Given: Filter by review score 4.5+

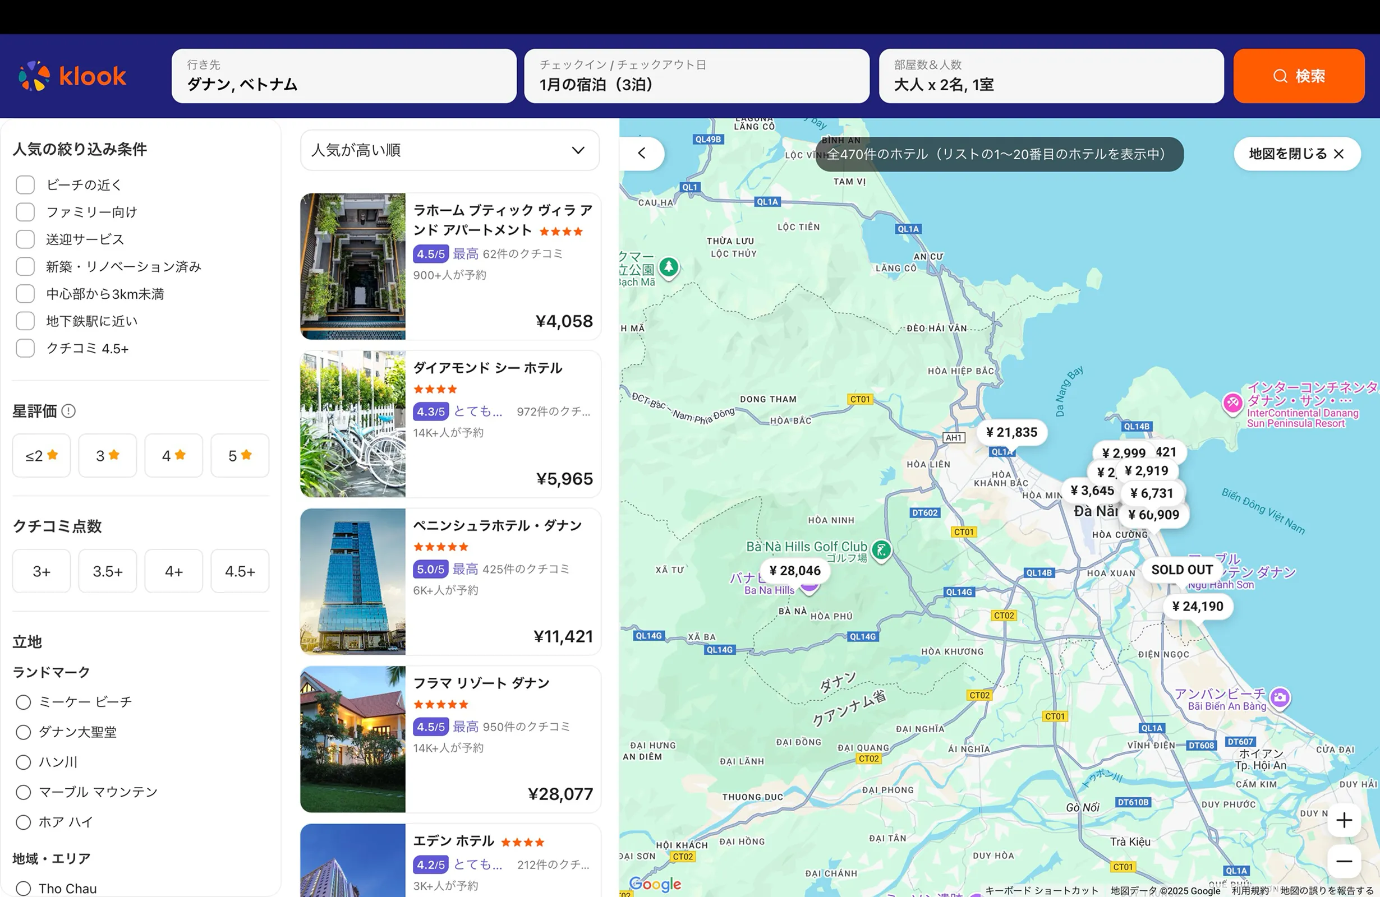Looking at the screenshot, I should point(240,571).
